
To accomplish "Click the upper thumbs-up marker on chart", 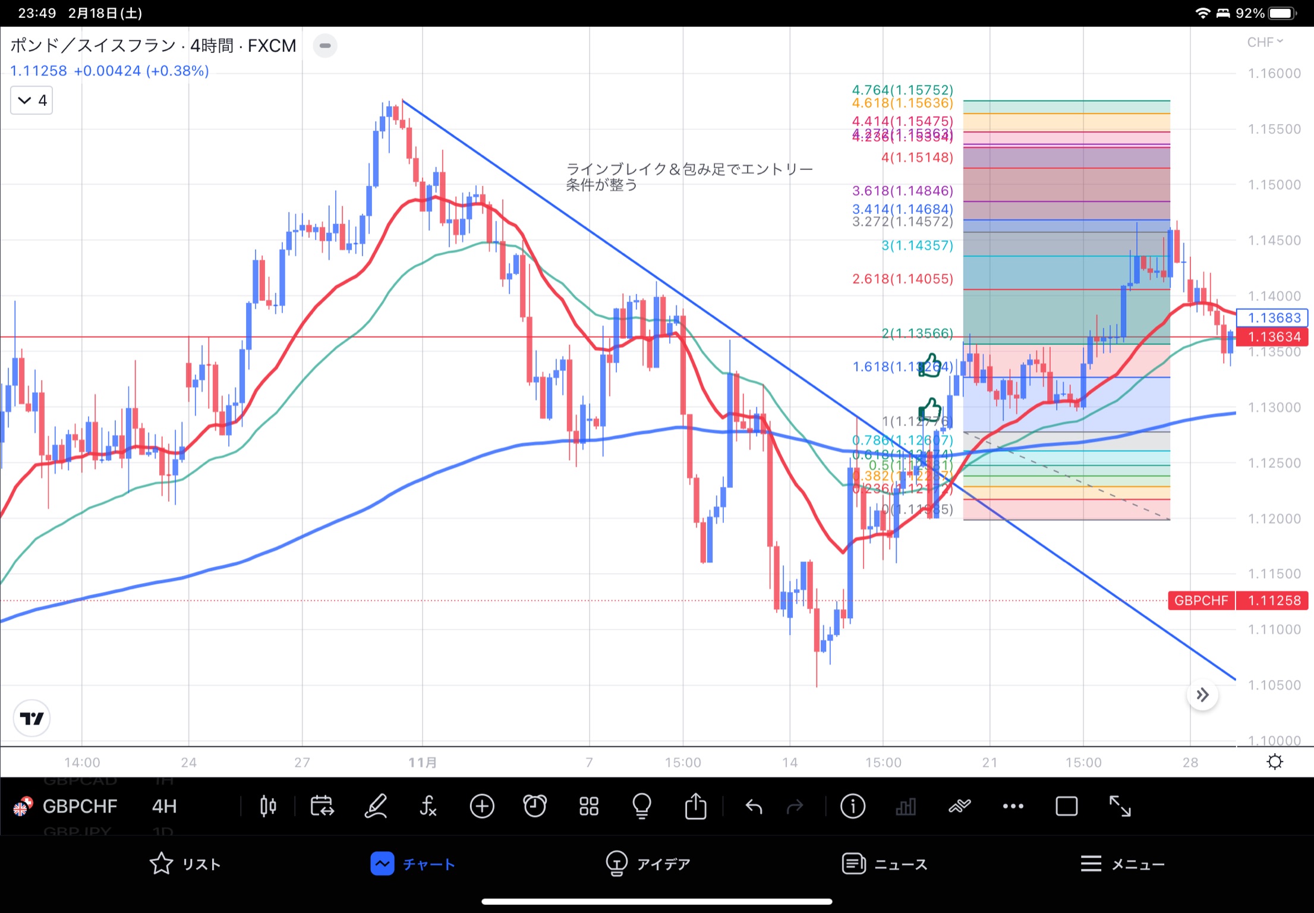I will pyautogui.click(x=930, y=365).
